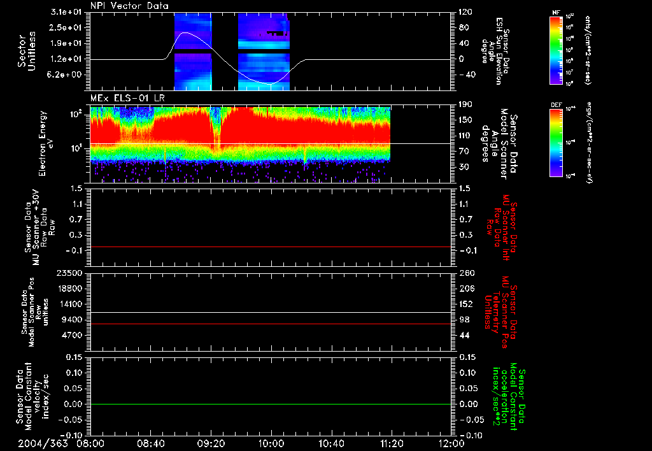This screenshot has height=451, width=652.
Task: Click the 09:20 time axis label
Action: (x=211, y=443)
